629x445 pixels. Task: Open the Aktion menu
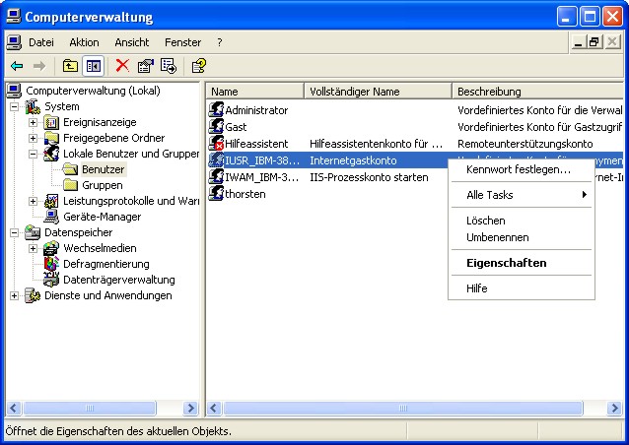click(x=84, y=42)
